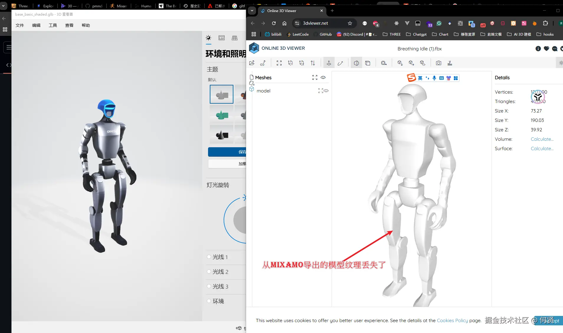Select the first default theme thumbnail
563x333 pixels.
coord(221,94)
